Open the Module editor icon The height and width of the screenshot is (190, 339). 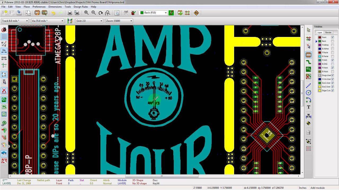[x=37, y=13]
